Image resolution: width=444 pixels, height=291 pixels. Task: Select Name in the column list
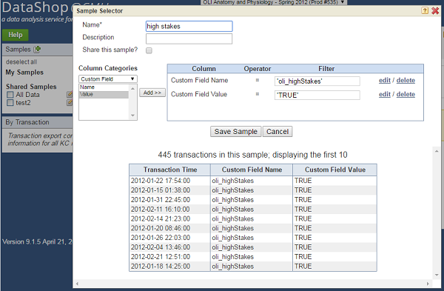coord(104,87)
